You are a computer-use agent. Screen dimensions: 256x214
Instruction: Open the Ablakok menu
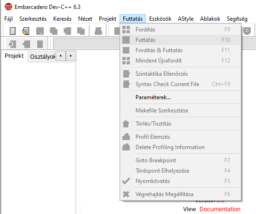coord(210,19)
